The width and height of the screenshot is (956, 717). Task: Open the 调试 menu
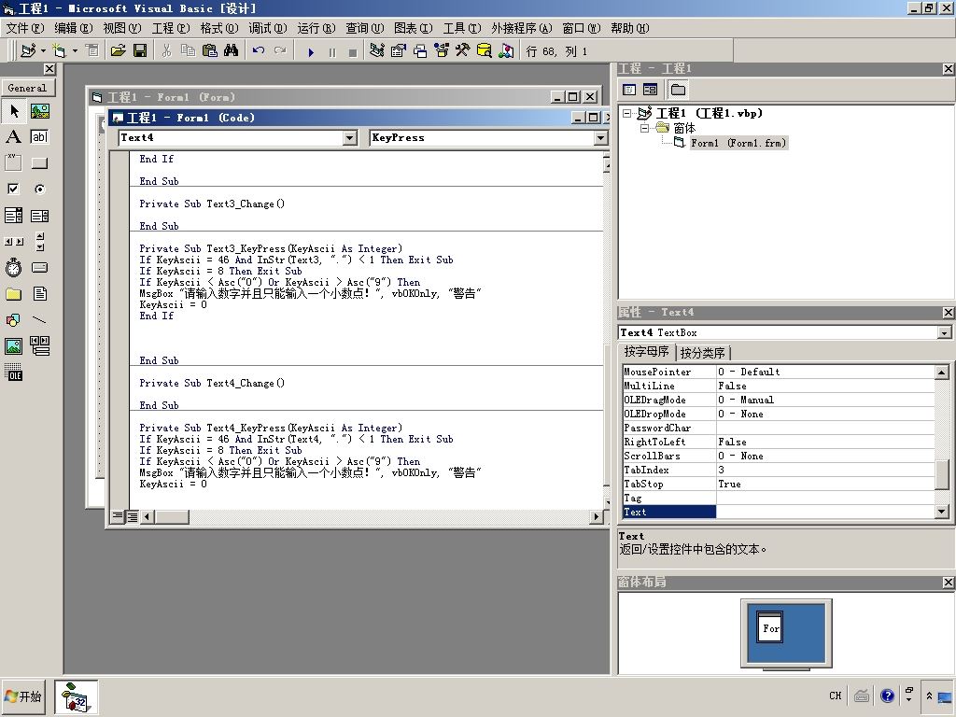(x=268, y=28)
